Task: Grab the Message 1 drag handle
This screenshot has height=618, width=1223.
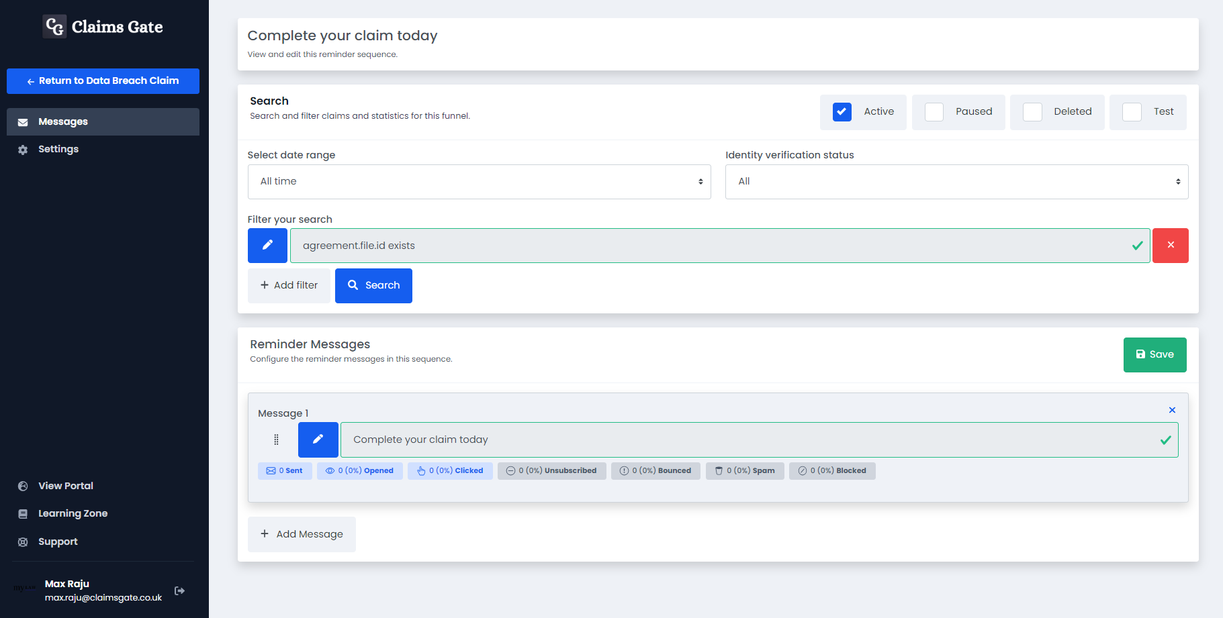Action: 276,440
